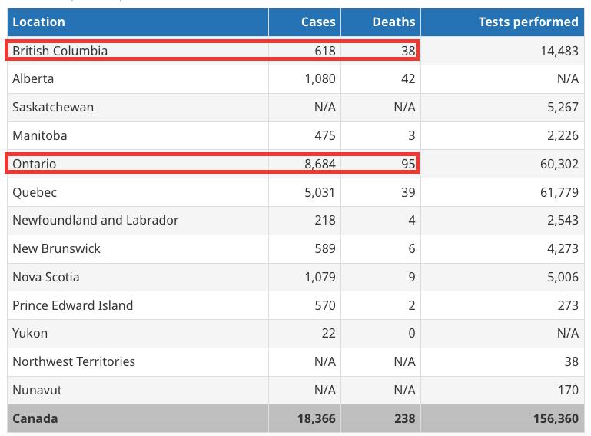Image resolution: width=591 pixels, height=436 pixels.
Task: Click the Deaths column header
Action: 393,22
